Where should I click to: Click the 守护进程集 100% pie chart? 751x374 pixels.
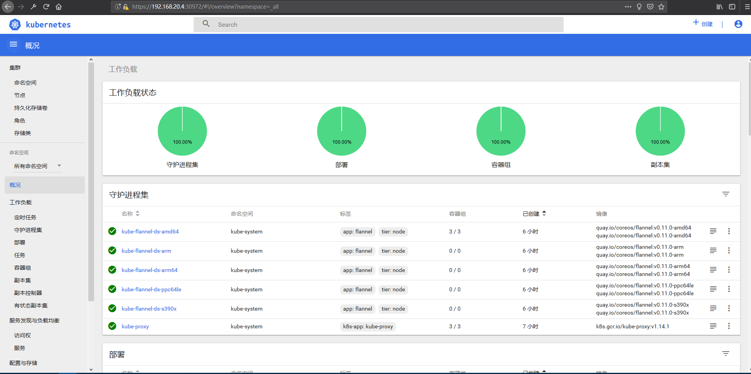pyautogui.click(x=182, y=131)
